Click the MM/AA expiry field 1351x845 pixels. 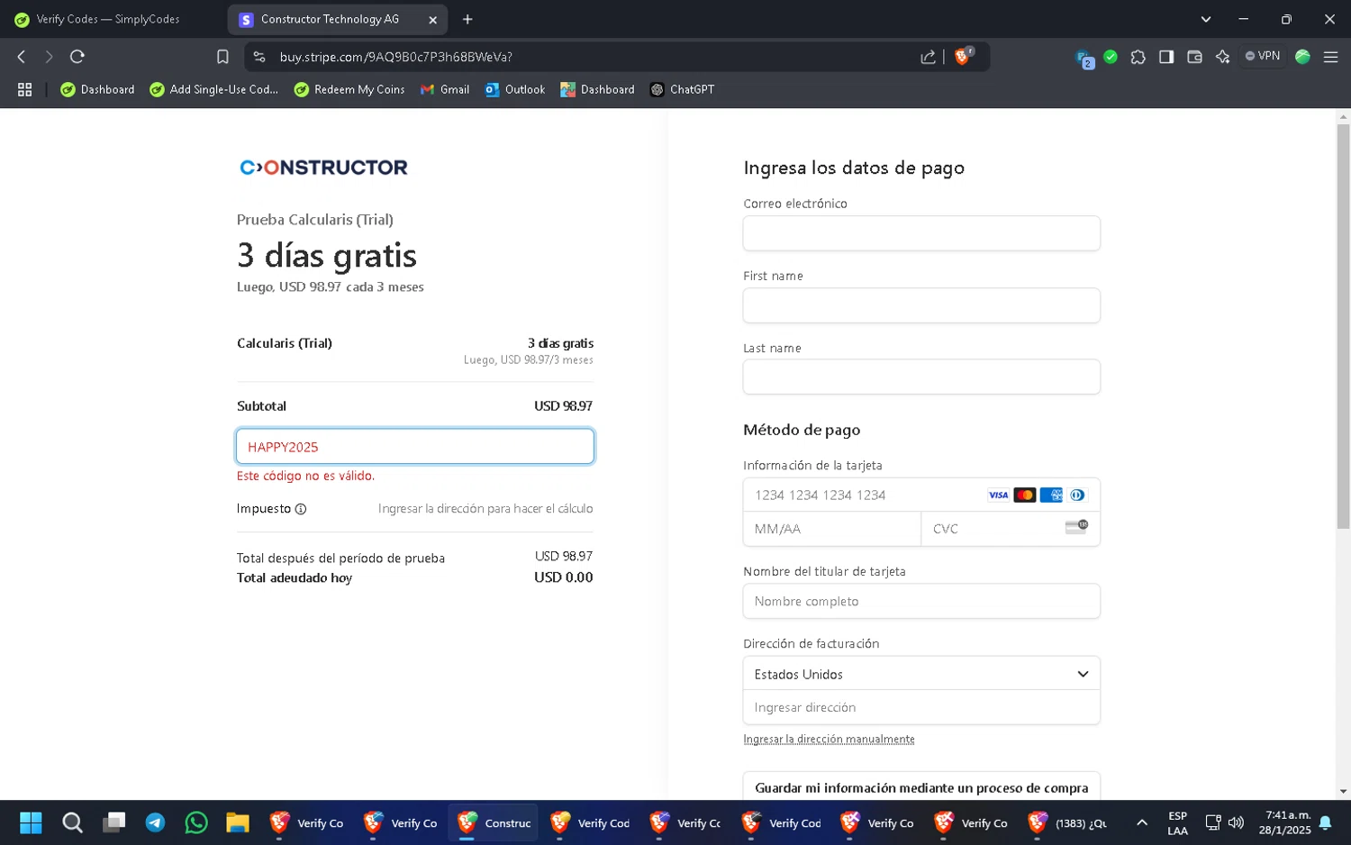[832, 529]
